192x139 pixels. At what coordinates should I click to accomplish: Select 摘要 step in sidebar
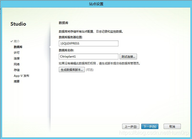point(17,82)
